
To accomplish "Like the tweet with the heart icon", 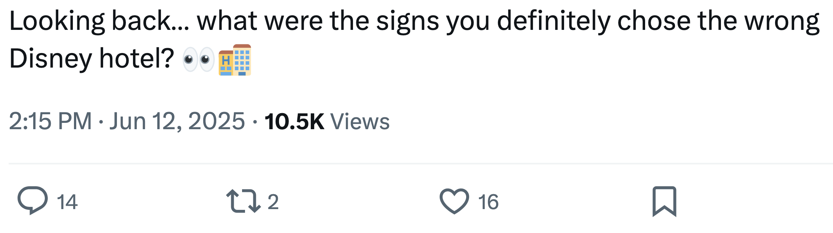I will tap(454, 201).
